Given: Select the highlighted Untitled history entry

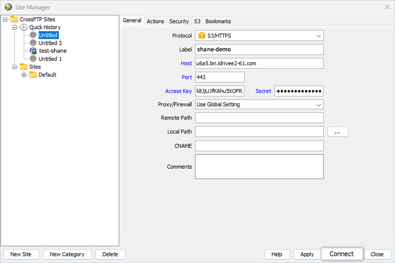Looking at the screenshot, I should [x=48, y=35].
